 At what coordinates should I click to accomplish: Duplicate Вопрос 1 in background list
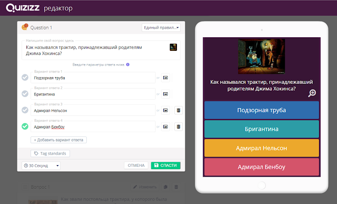coord(165,187)
